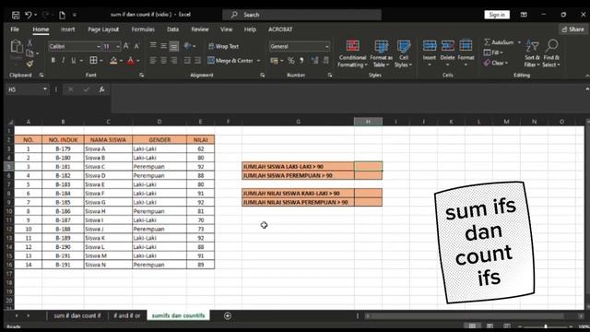Click the Wrap Text button
Image resolution: width=590 pixels, height=332 pixels.
pos(223,46)
